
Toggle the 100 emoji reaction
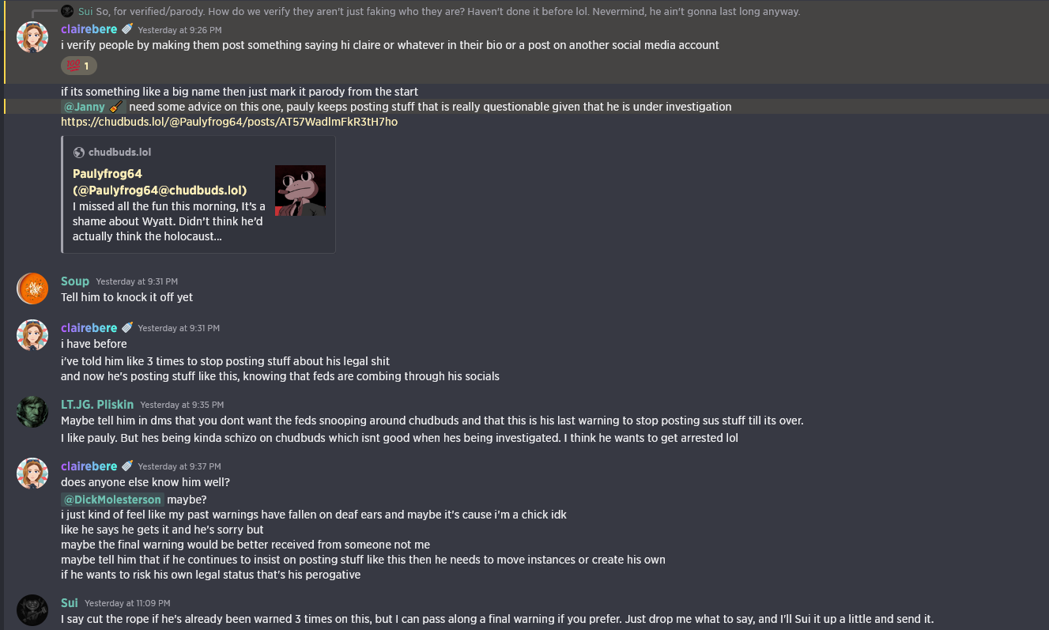pos(78,66)
